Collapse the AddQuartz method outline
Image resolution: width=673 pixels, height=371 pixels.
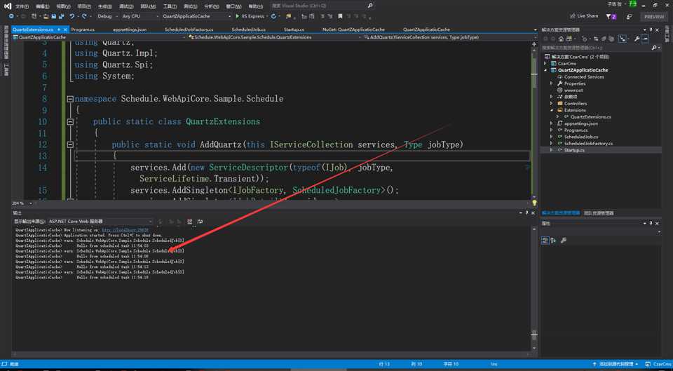[x=70, y=145]
